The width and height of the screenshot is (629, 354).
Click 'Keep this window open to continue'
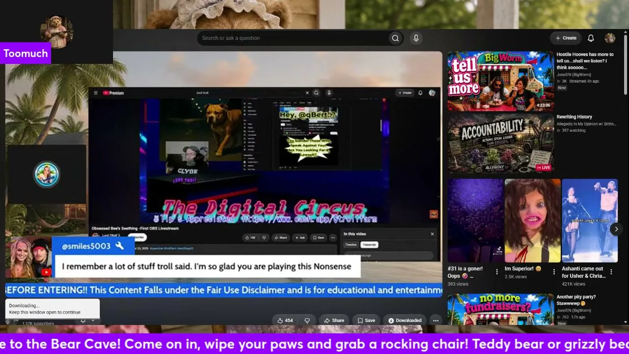45,312
